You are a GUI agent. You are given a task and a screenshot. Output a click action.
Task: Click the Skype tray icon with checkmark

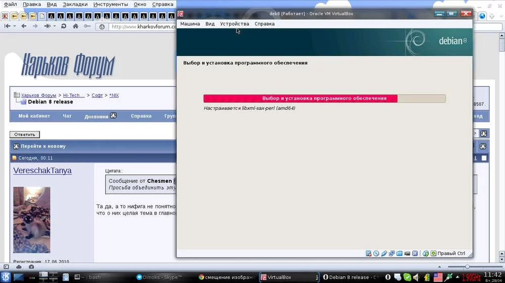click(x=407, y=277)
